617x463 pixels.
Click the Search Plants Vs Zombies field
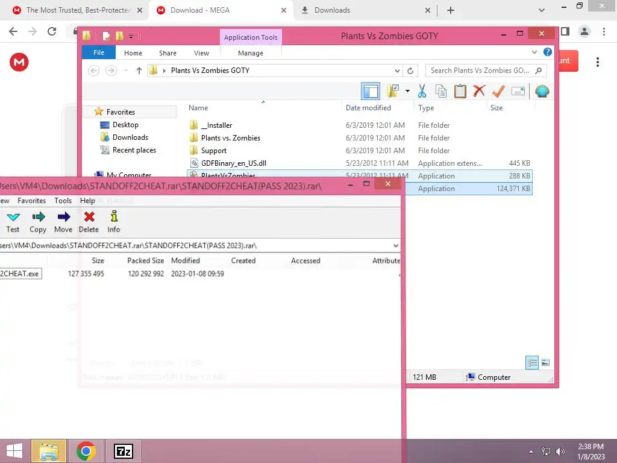486,71
